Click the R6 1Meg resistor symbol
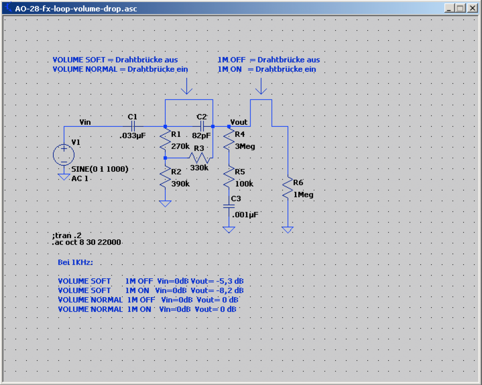 (x=288, y=189)
